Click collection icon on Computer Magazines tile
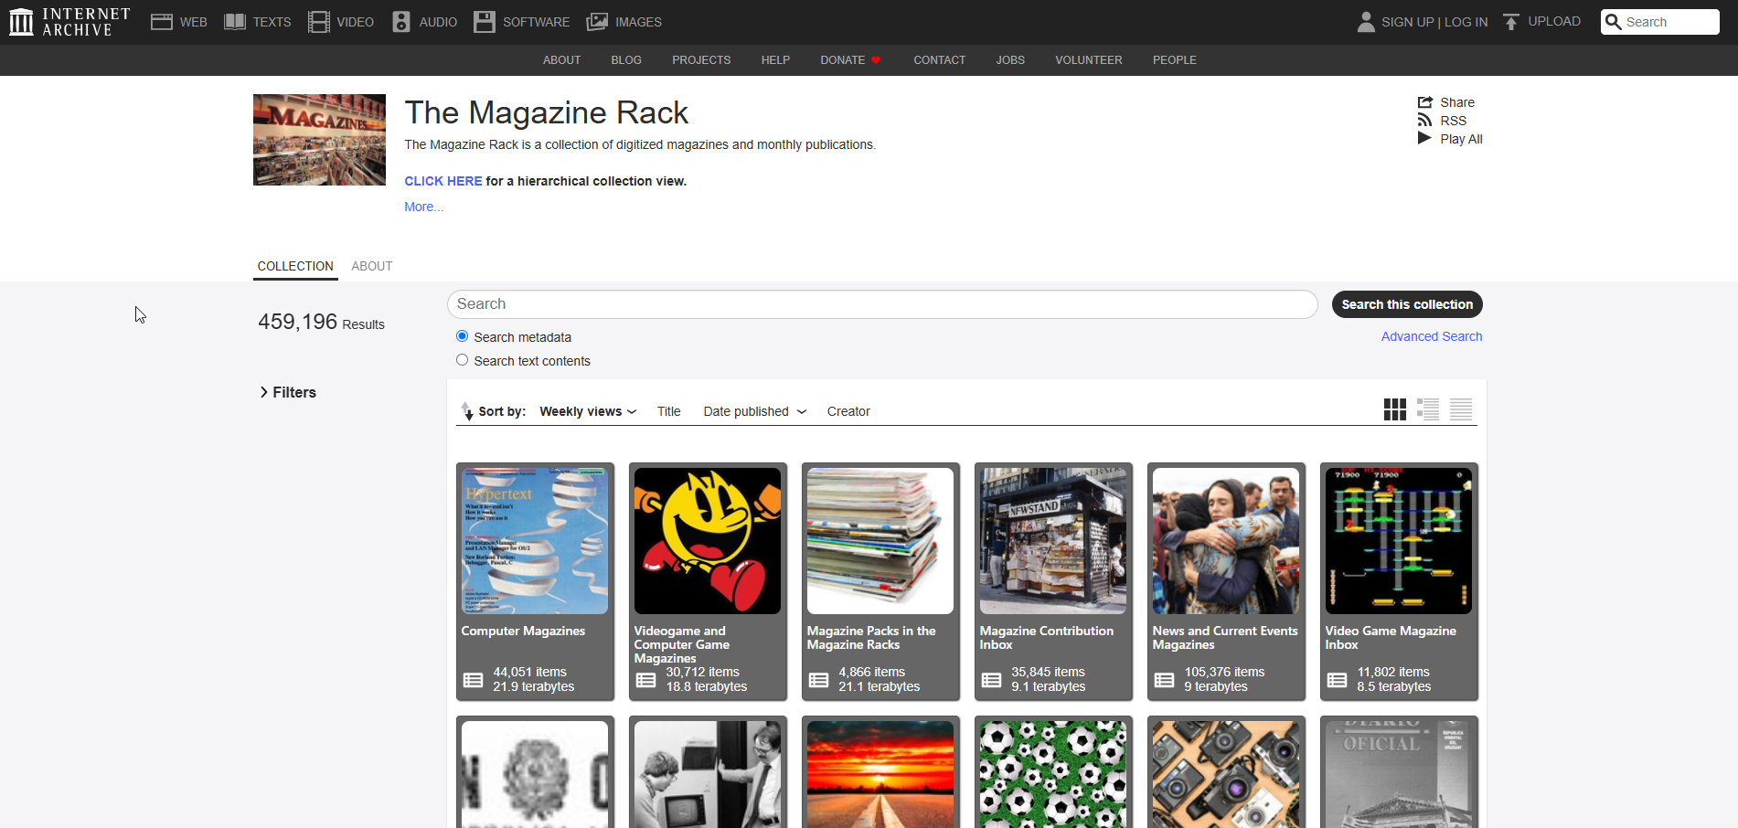1738x828 pixels. [x=474, y=680]
